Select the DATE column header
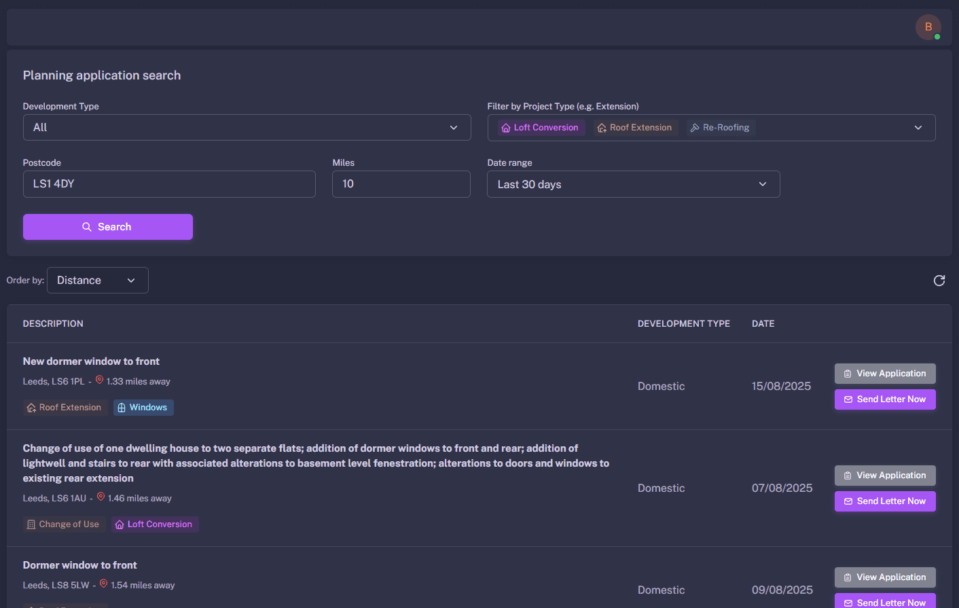The height and width of the screenshot is (608, 959). [763, 323]
